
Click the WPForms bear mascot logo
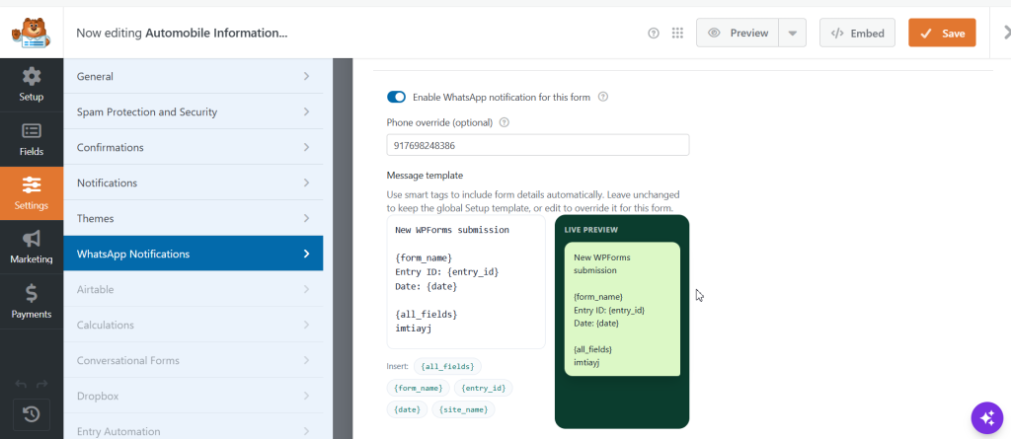31,33
